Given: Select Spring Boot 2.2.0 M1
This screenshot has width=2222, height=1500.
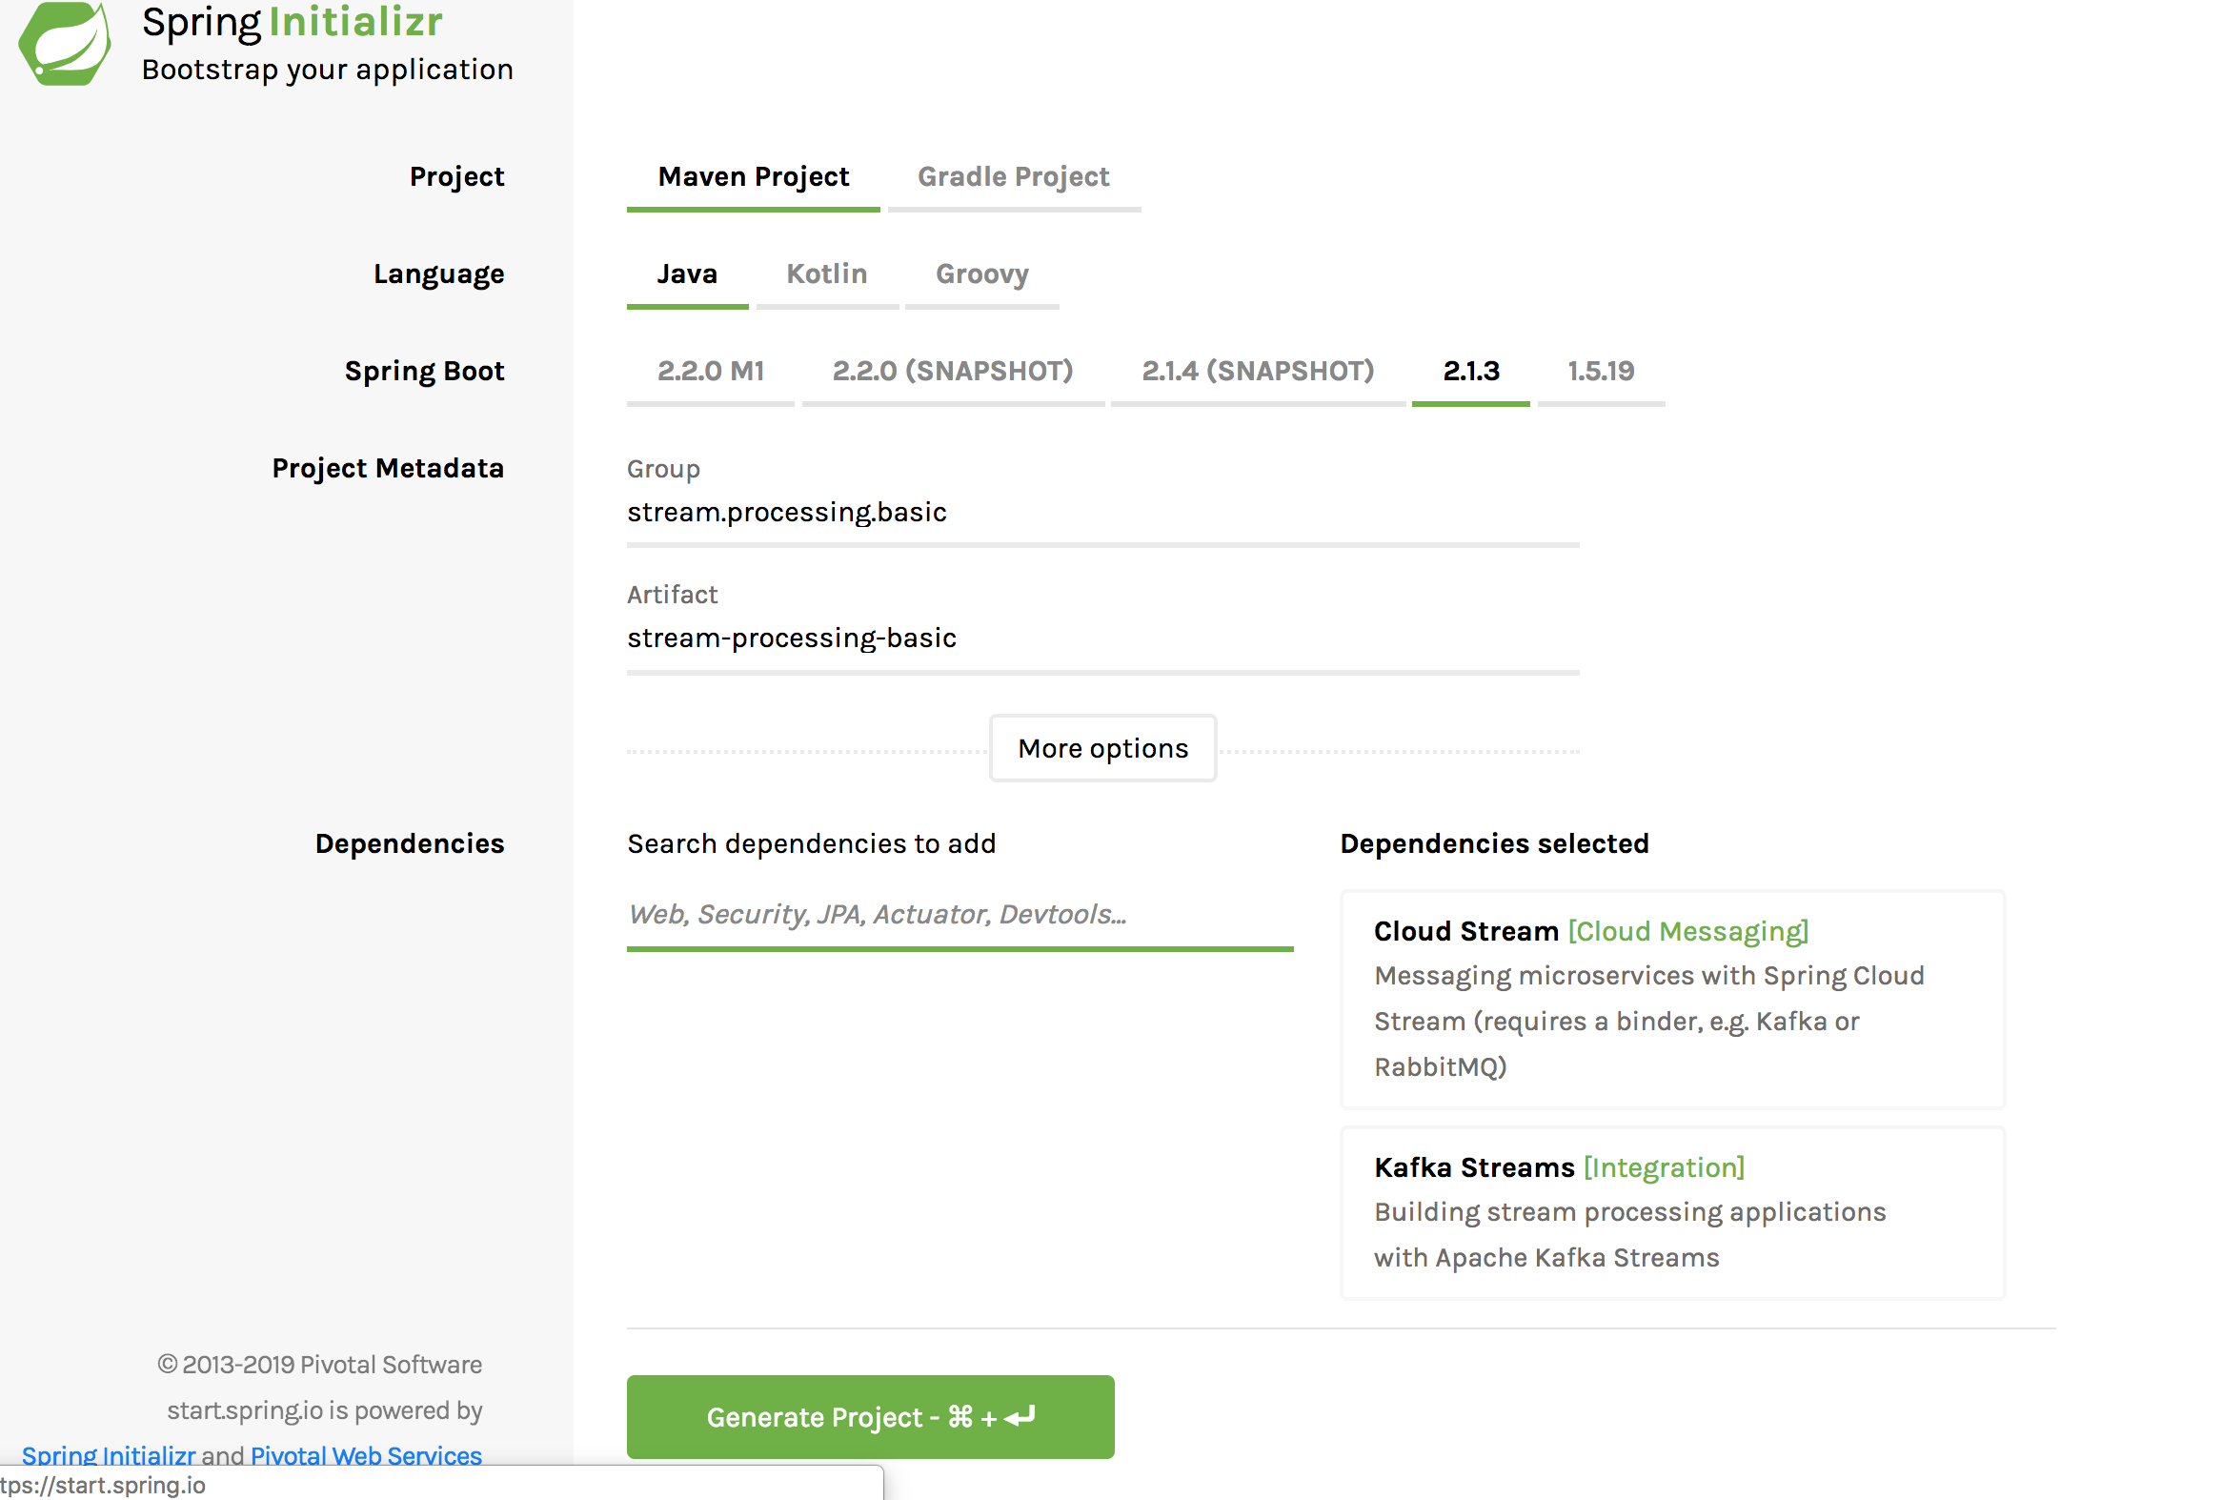Looking at the screenshot, I should (711, 371).
